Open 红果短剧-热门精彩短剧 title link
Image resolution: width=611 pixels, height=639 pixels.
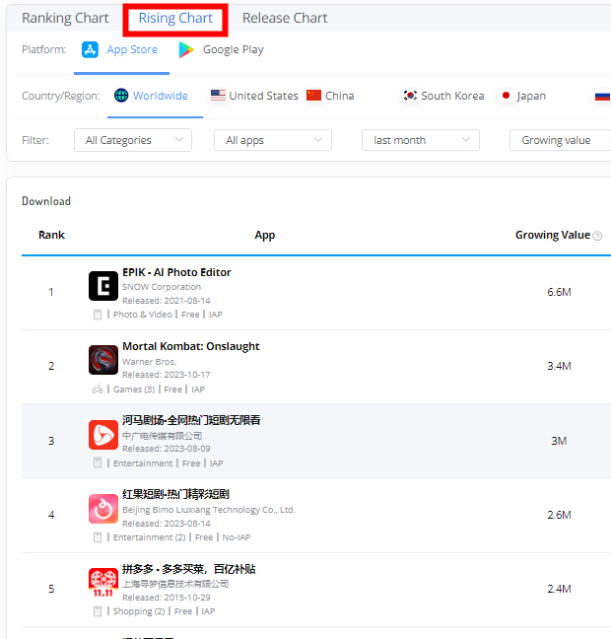point(176,494)
